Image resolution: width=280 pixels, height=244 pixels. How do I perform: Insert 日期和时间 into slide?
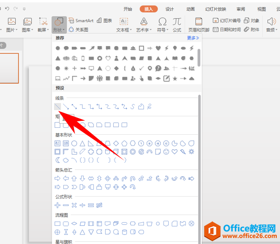coord(227,29)
